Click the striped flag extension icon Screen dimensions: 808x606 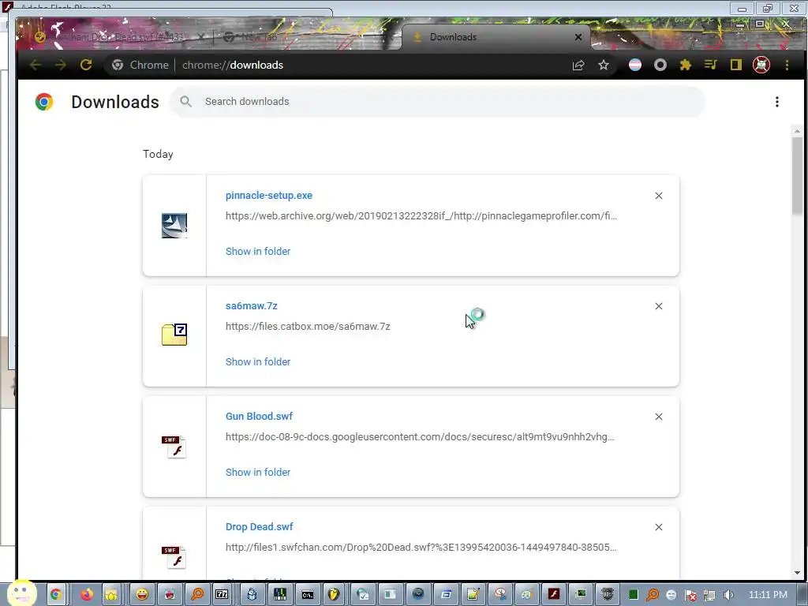tap(635, 65)
